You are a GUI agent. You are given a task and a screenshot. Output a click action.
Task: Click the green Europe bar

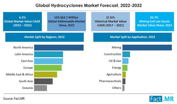(x=48, y=68)
